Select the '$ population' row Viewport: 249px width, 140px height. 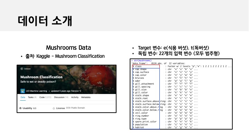pyautogui.click(x=165, y=124)
